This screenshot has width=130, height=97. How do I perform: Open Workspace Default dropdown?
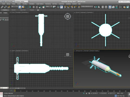tap(21, 1)
